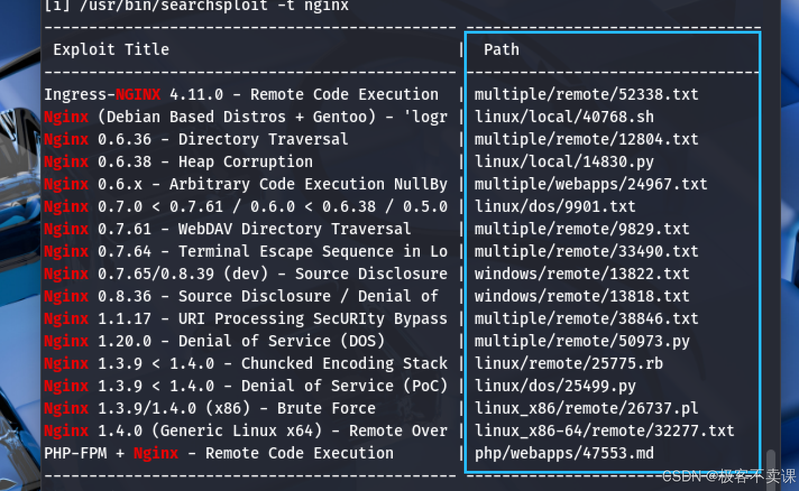Select "Nginx 0.7.61 - WebDAV Directory Traversal" title
Image resolution: width=799 pixels, height=491 pixels.
228,229
